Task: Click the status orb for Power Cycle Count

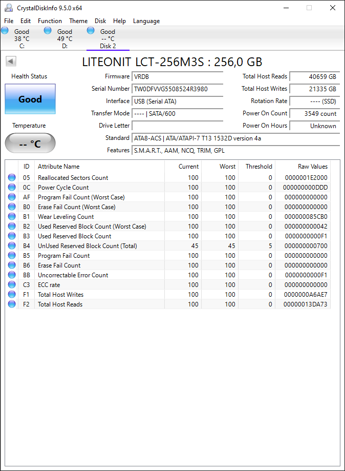Action: pyautogui.click(x=12, y=187)
